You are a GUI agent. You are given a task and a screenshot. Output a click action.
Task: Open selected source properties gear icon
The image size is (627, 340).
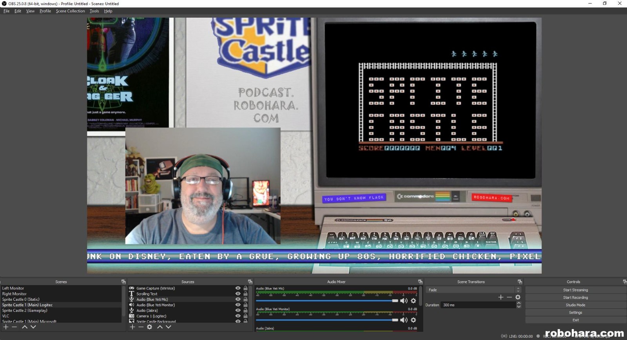pyautogui.click(x=150, y=327)
